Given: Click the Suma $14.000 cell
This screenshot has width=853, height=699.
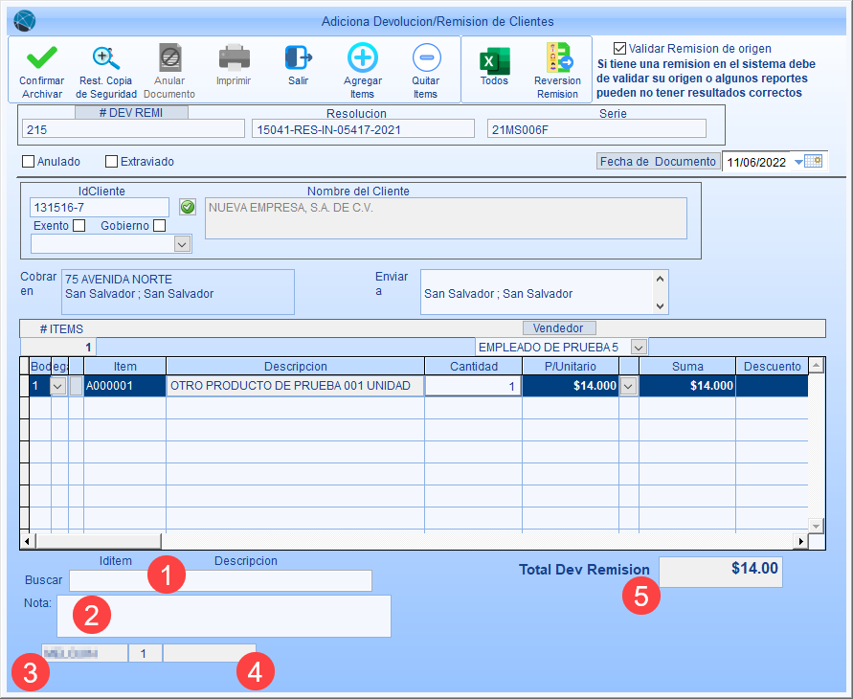Looking at the screenshot, I should pyautogui.click(x=687, y=386).
